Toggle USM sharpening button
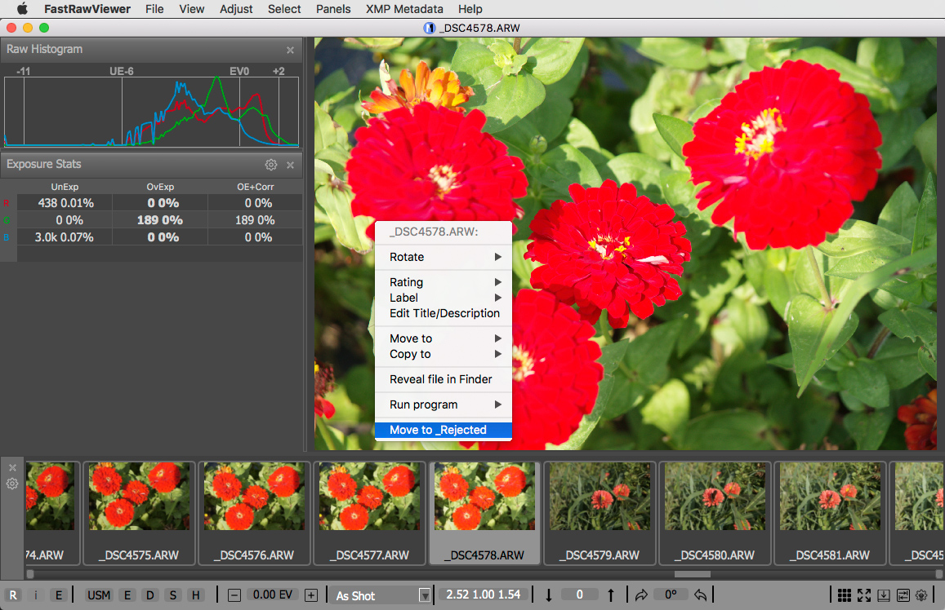Screen dimensions: 945x610 [x=99, y=595]
